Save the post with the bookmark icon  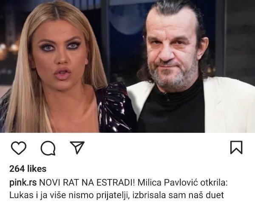tap(236, 147)
